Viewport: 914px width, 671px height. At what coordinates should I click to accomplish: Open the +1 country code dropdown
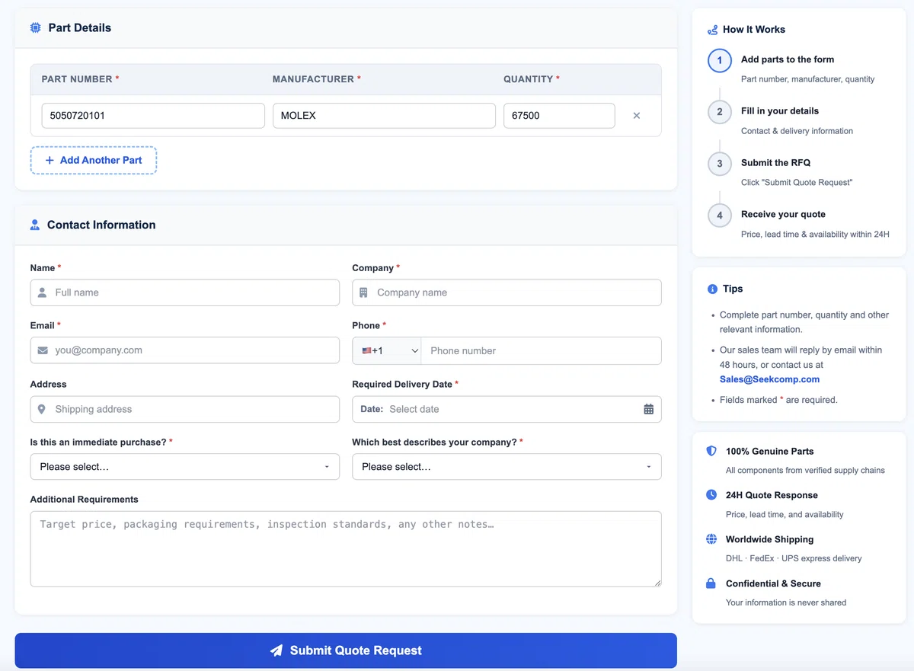387,350
